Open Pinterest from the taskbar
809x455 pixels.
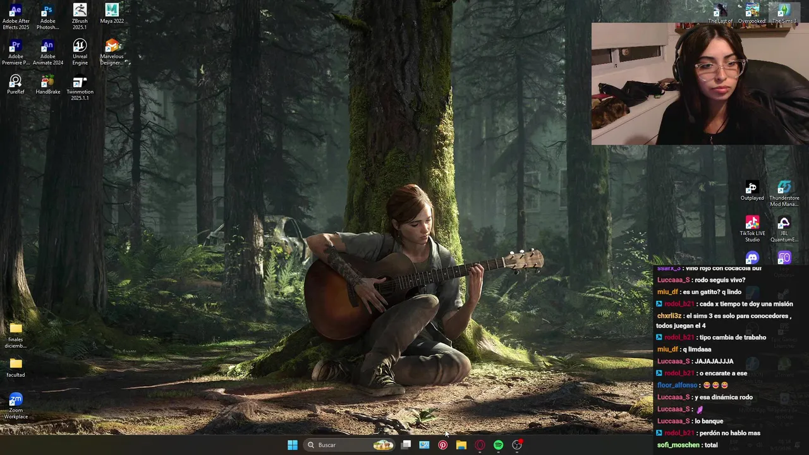coord(442,445)
